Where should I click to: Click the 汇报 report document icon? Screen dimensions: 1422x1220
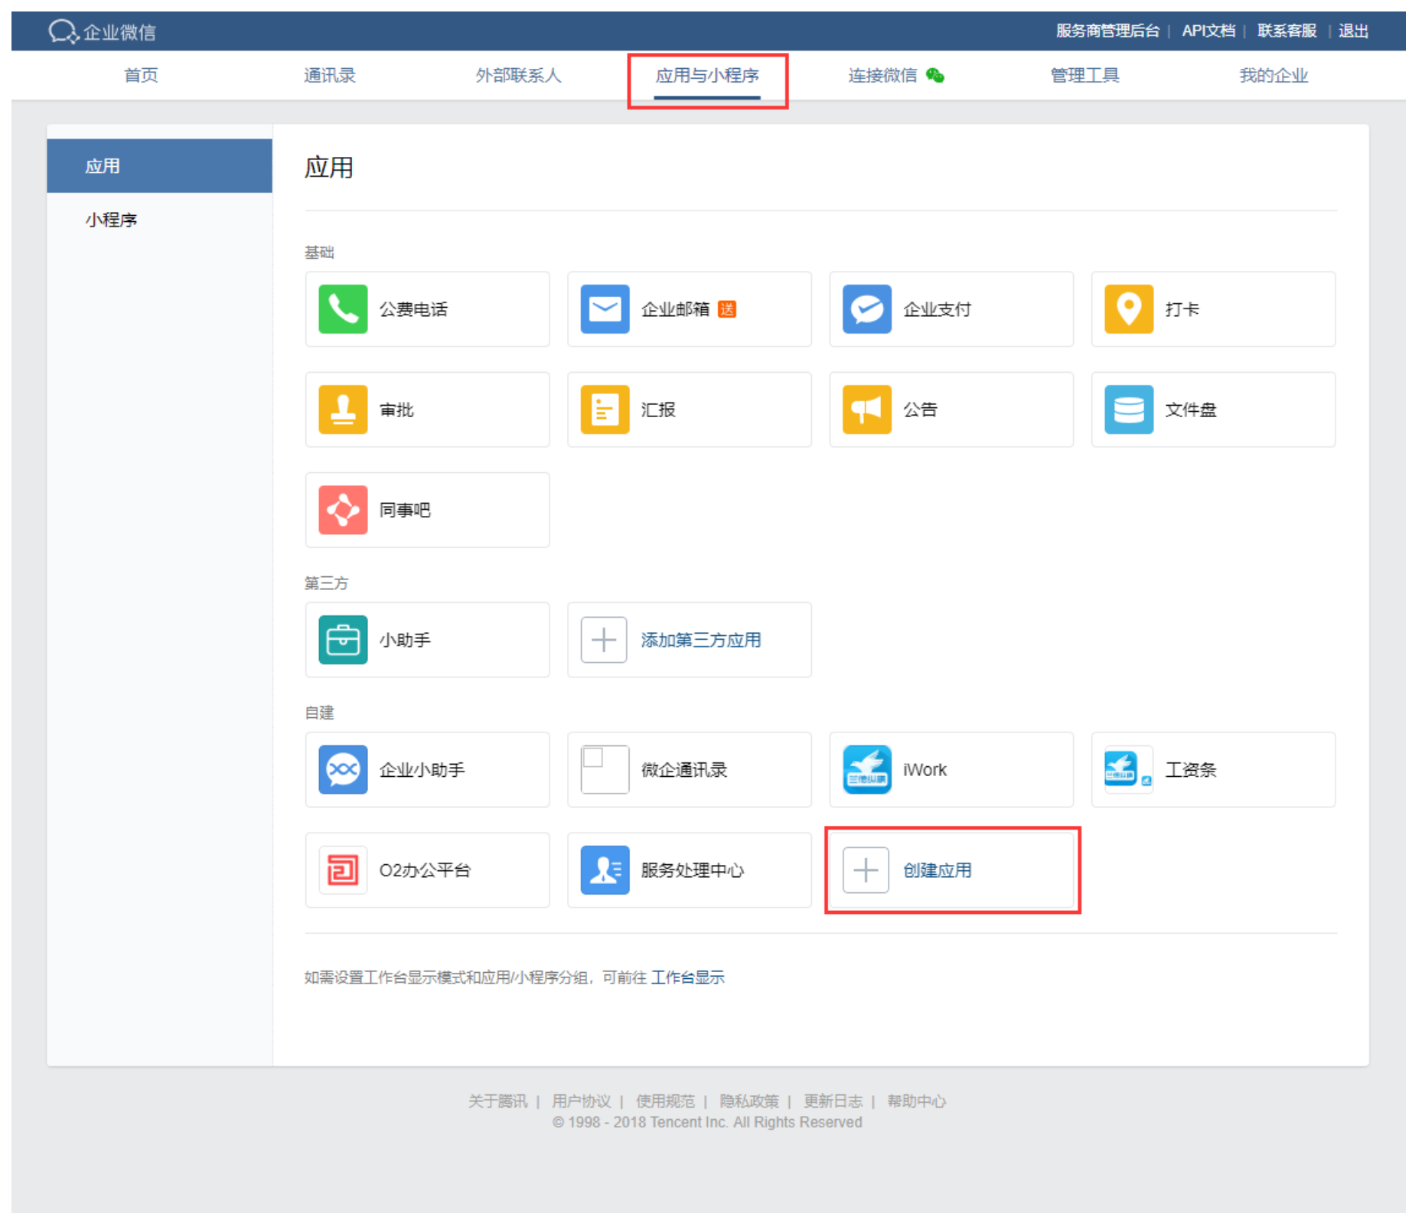tap(605, 409)
